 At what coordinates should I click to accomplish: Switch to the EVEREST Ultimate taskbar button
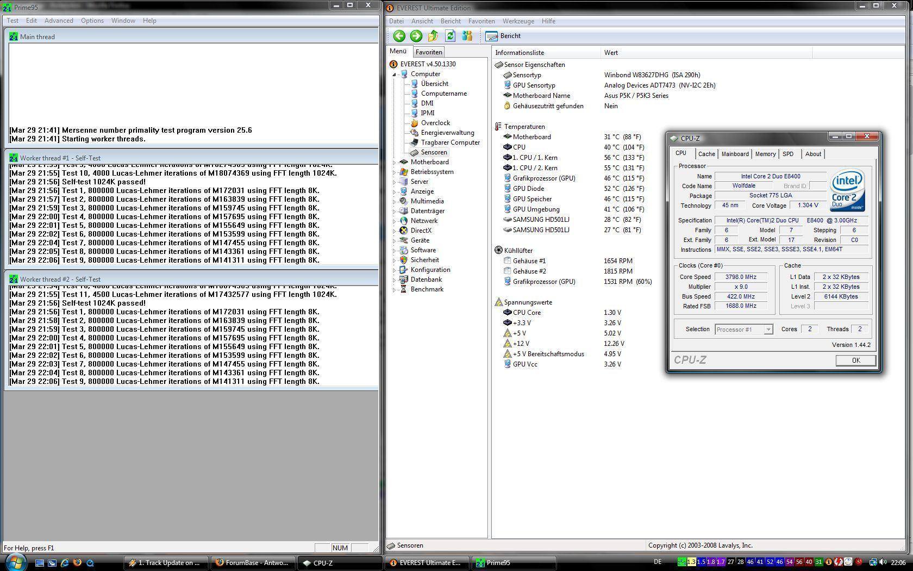pyautogui.click(x=427, y=563)
